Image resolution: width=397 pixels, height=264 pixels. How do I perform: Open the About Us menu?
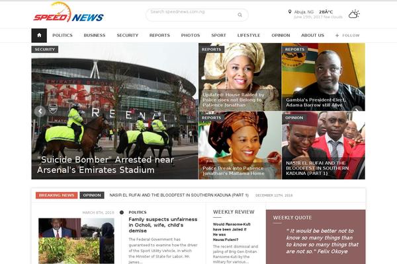[x=312, y=36]
